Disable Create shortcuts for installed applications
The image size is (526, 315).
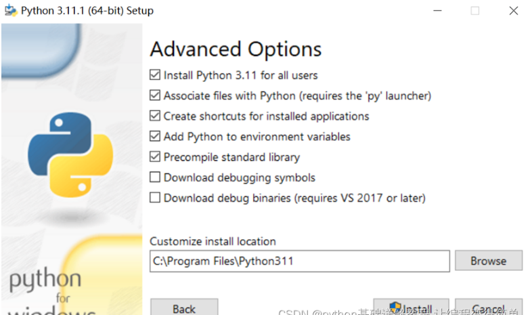coord(154,116)
